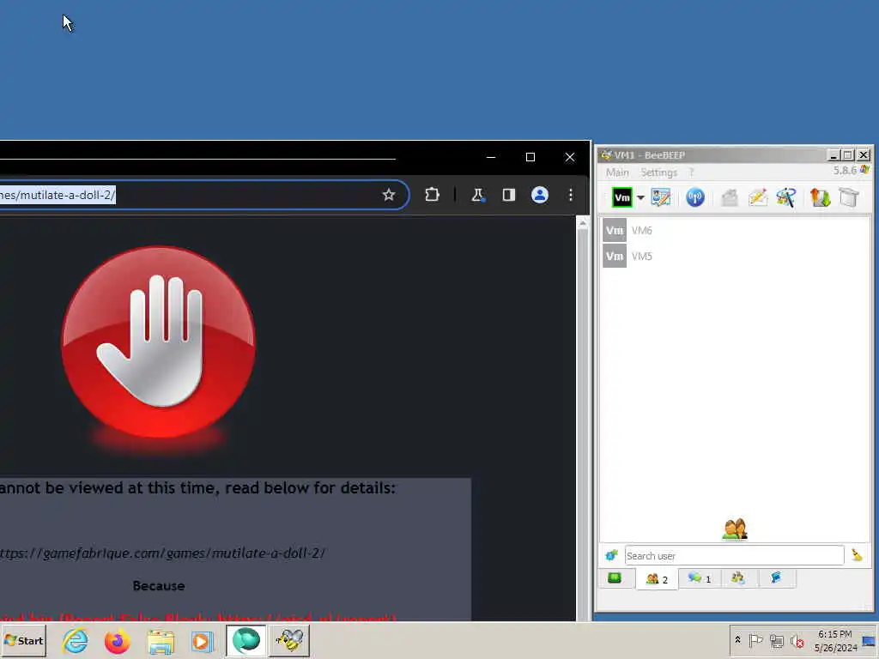Click the network tray icon
Image resolution: width=879 pixels, height=659 pixels.
[x=776, y=640]
